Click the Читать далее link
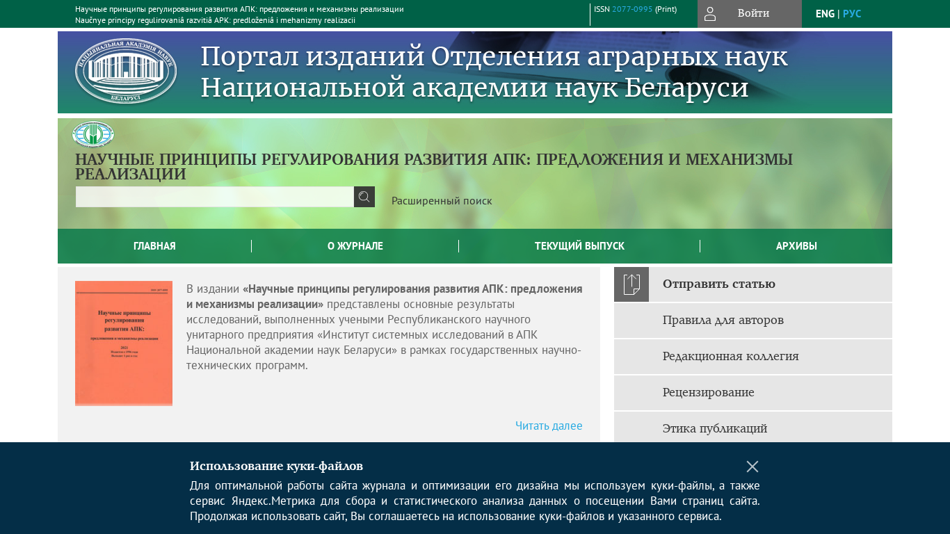The width and height of the screenshot is (950, 534). (549, 426)
